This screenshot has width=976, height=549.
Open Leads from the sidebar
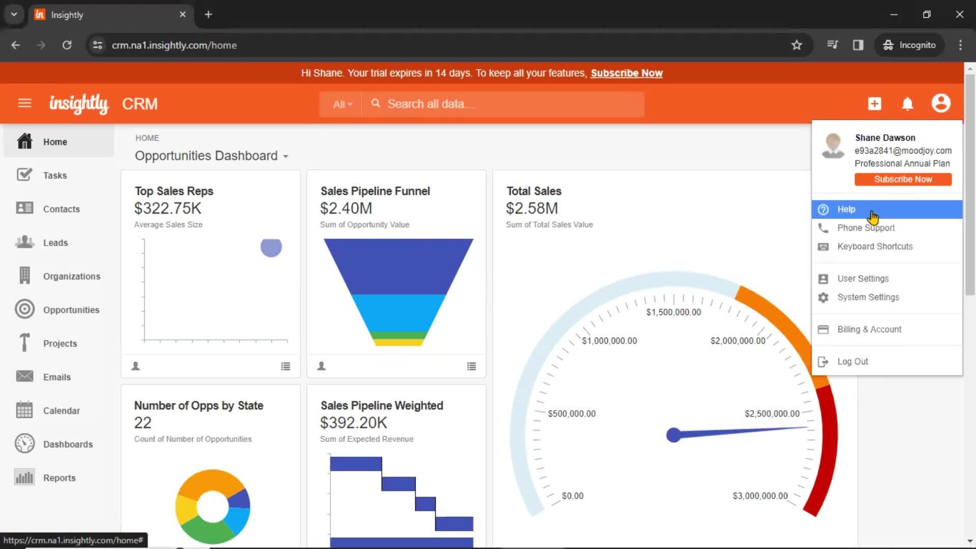[58, 242]
